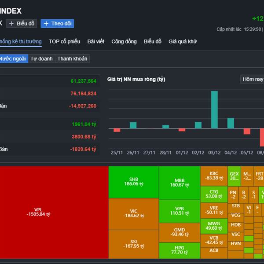Click the 02/12 net buy bar
This screenshot has height=264, width=264.
198,125
